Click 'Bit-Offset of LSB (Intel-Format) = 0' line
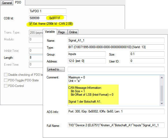Screen dimensions: 168x138 click(x=92, y=95)
